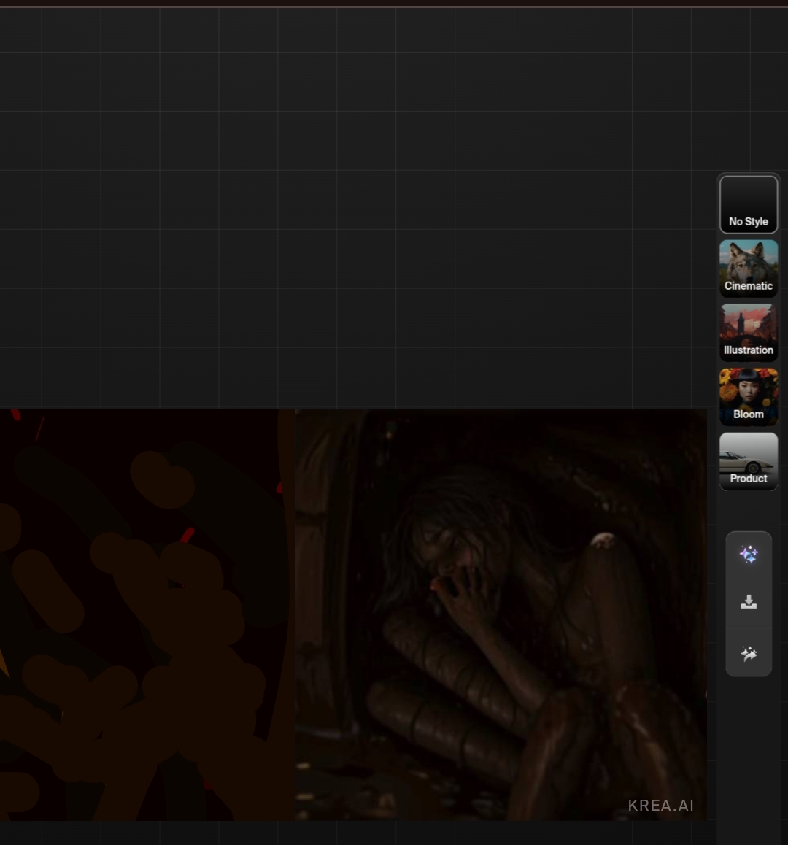Image resolution: width=788 pixels, height=845 pixels.
Task: Select the Product style with car thumbnail
Action: tap(748, 461)
